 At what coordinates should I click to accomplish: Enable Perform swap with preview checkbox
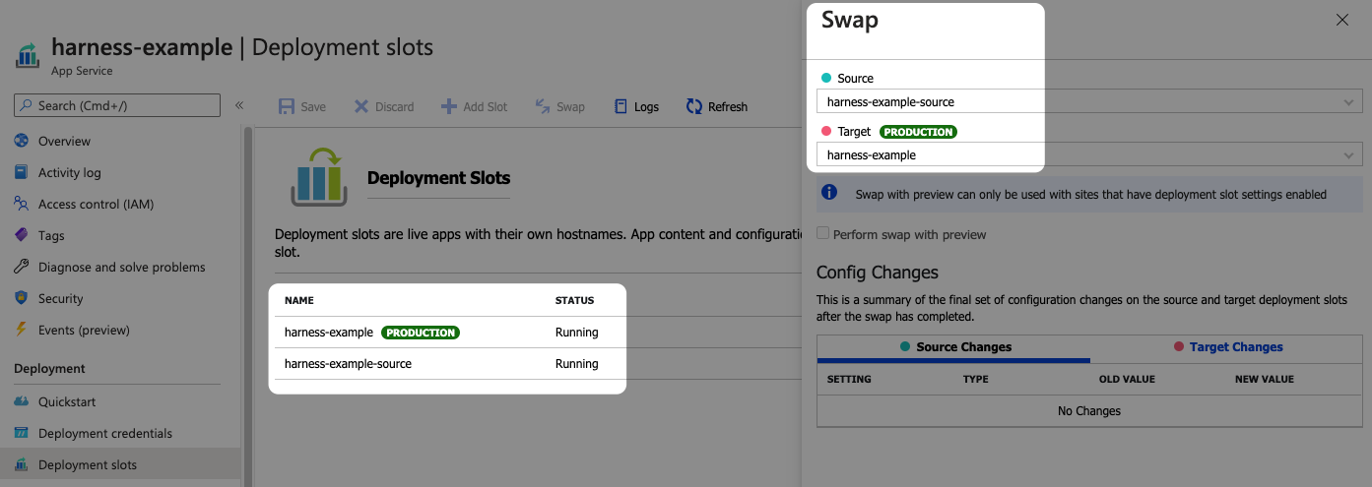click(x=823, y=234)
